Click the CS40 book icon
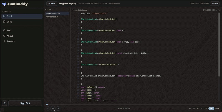 [4, 22]
